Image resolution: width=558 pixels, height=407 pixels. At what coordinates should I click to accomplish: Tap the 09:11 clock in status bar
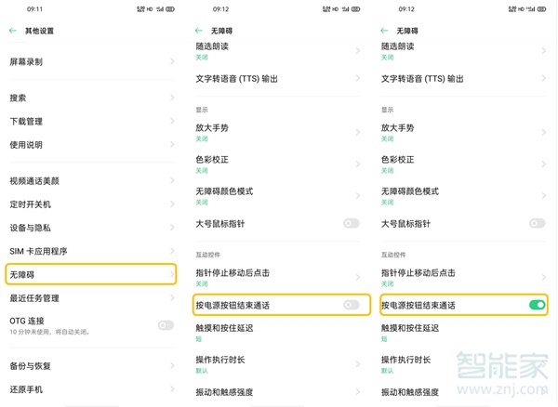19,8
